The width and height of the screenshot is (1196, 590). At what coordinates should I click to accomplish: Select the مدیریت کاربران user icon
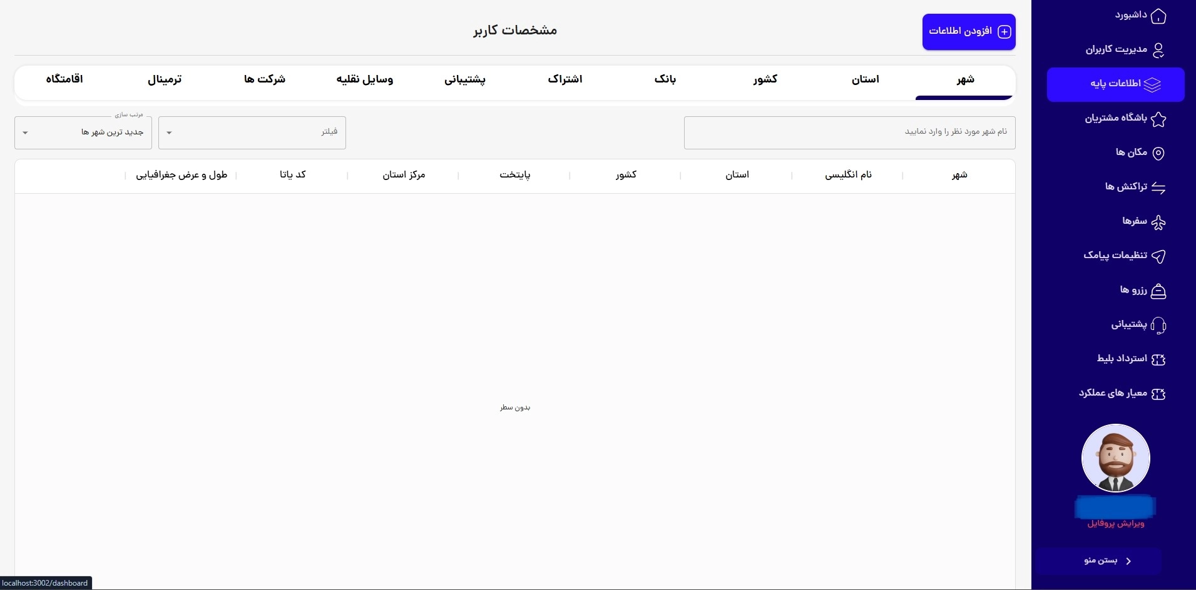1158,50
